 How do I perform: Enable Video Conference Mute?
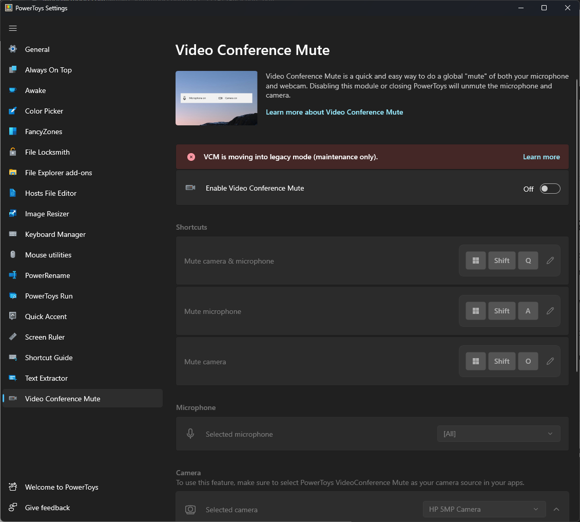(x=550, y=189)
